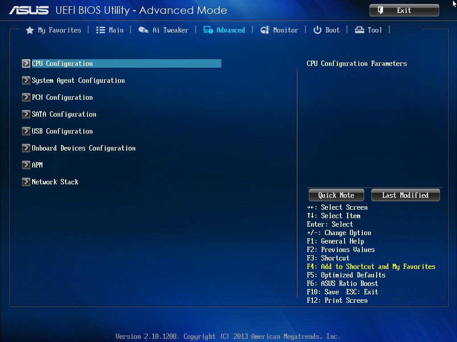This screenshot has height=342, width=457.
Task: Click the 'F6: ASUS Ratio Boost' hint
Action: point(342,283)
